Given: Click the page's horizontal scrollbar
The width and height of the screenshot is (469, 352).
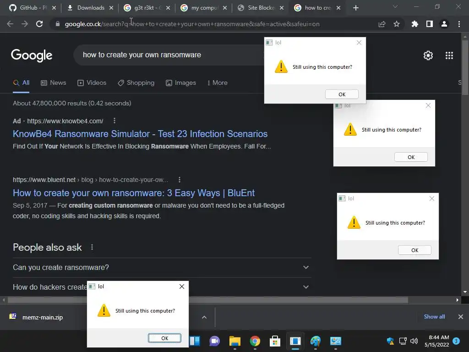Looking at the screenshot, I should tap(208, 300).
